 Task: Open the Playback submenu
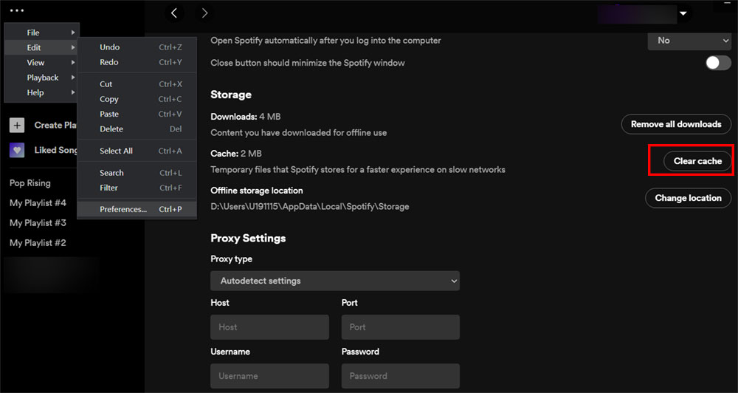coord(42,78)
